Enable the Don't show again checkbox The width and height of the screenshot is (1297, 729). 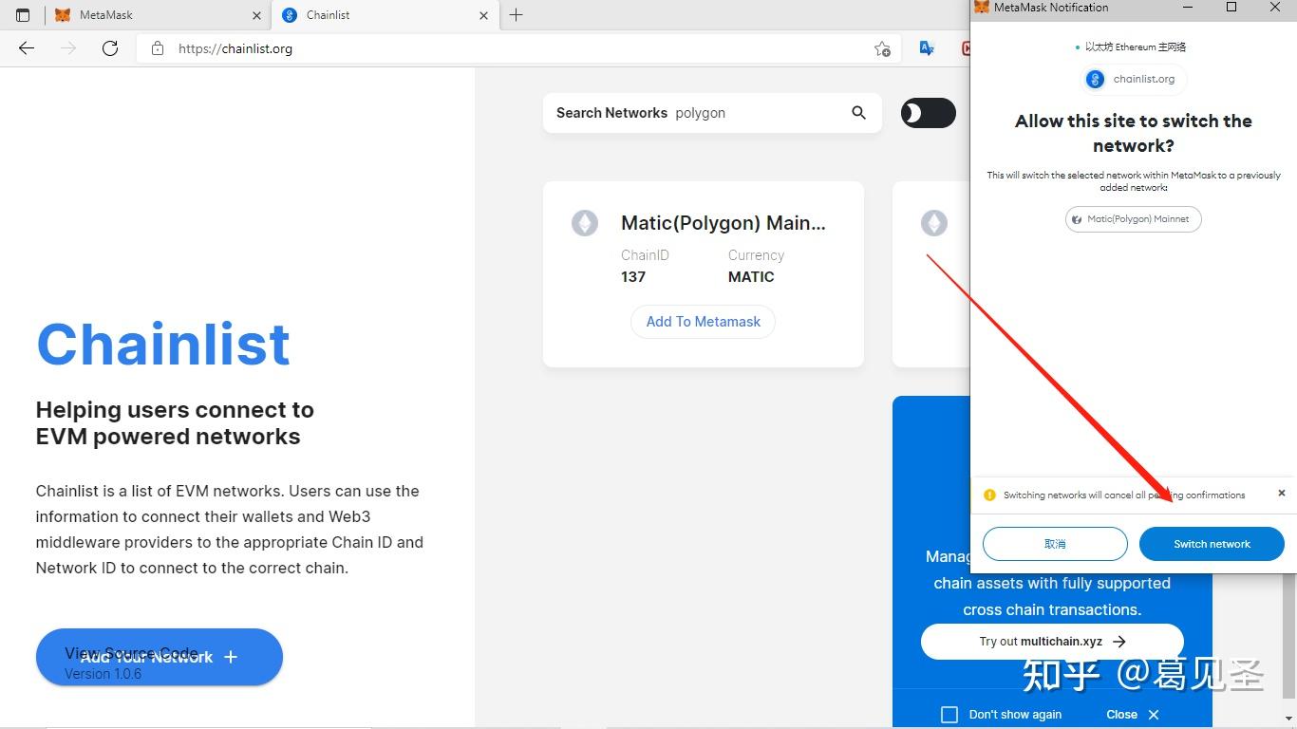(949, 714)
